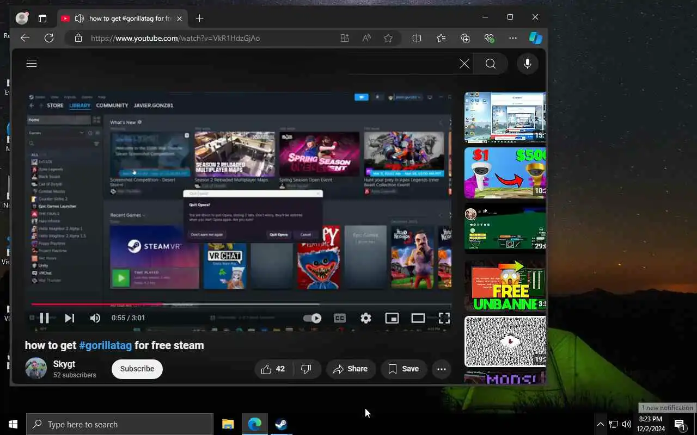This screenshot has height=435, width=697.
Task: View site information lock icon
Action: pos(78,38)
